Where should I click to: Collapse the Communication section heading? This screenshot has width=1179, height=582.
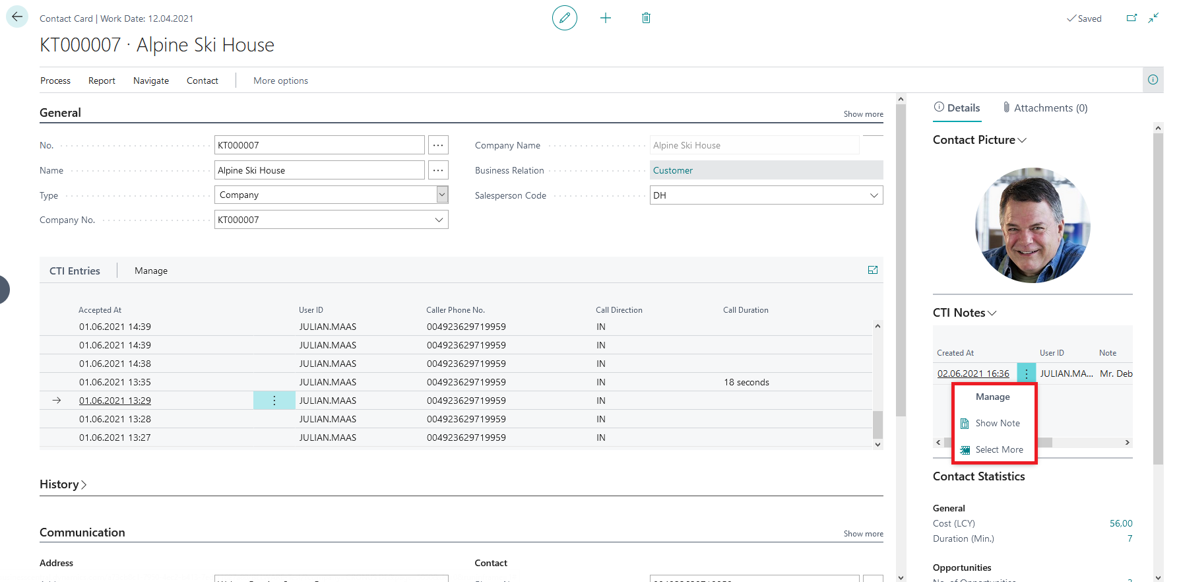pos(82,533)
